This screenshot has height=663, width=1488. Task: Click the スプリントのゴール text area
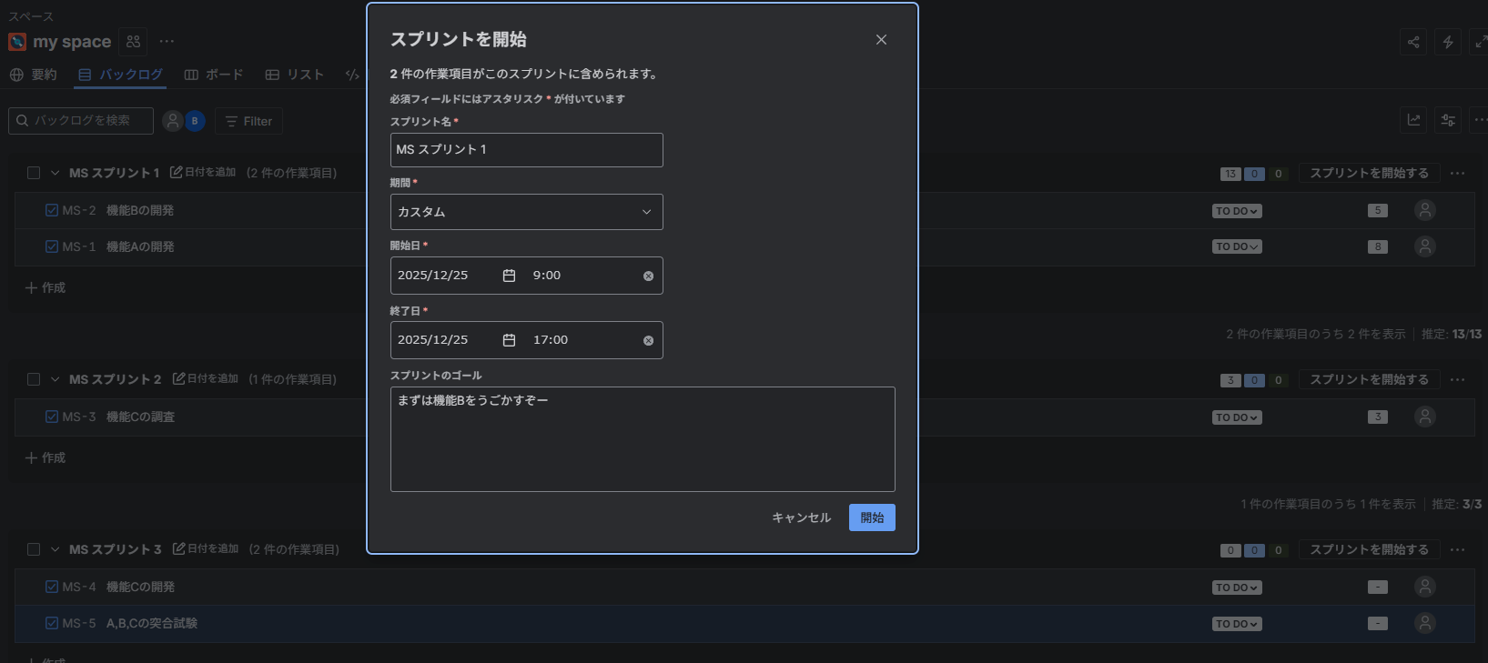643,439
